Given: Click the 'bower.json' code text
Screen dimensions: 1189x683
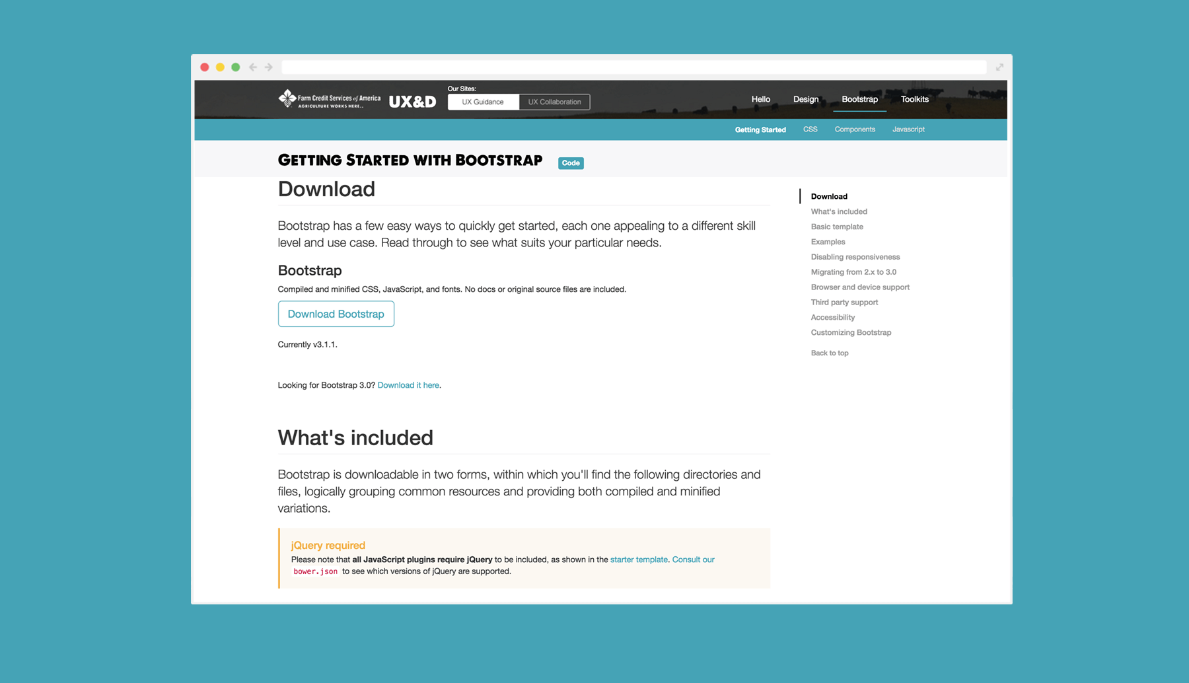Looking at the screenshot, I should (315, 571).
